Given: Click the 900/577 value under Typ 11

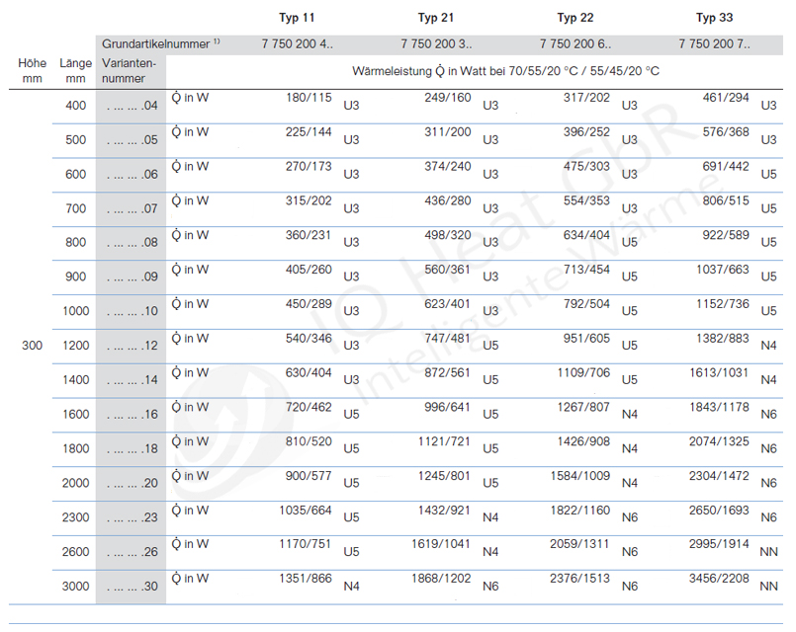Looking at the screenshot, I should tap(309, 476).
